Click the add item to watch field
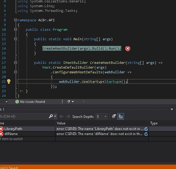Screen dimensions: 176x169 coord(28,139)
